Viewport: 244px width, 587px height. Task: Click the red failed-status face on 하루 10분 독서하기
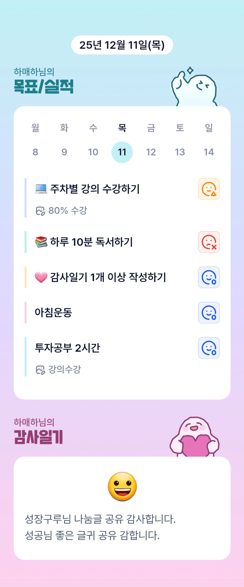(x=209, y=242)
